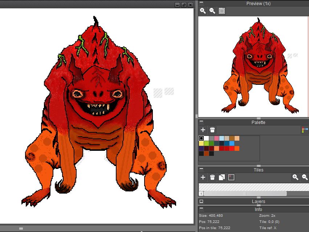Image resolution: width=309 pixels, height=232 pixels.
Task: Select the white palette swatch
Action: point(207,138)
